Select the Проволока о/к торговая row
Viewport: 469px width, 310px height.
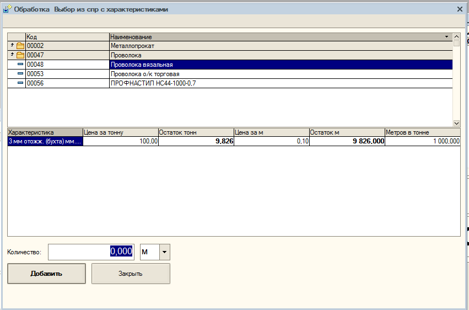[281, 74]
